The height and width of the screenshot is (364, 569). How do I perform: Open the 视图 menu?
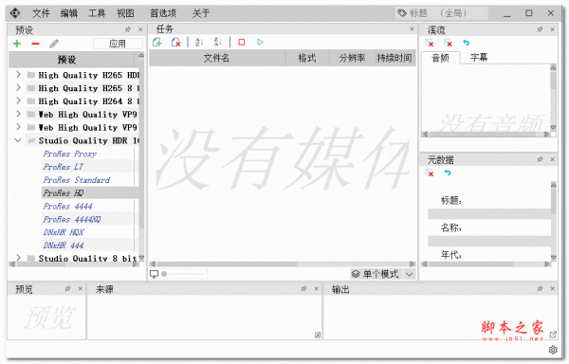(125, 13)
